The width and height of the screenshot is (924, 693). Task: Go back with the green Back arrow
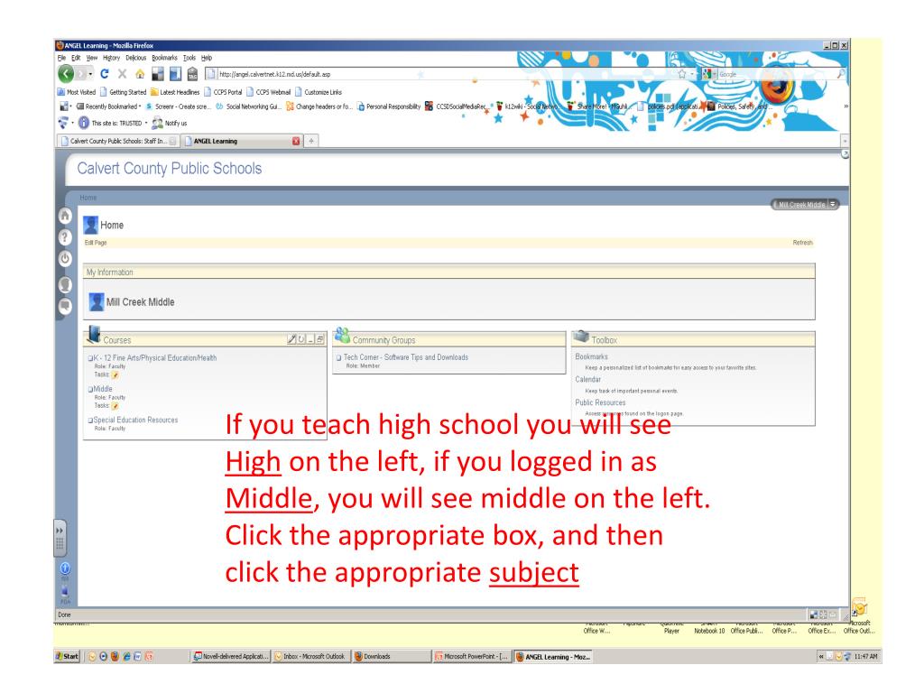tap(65, 74)
